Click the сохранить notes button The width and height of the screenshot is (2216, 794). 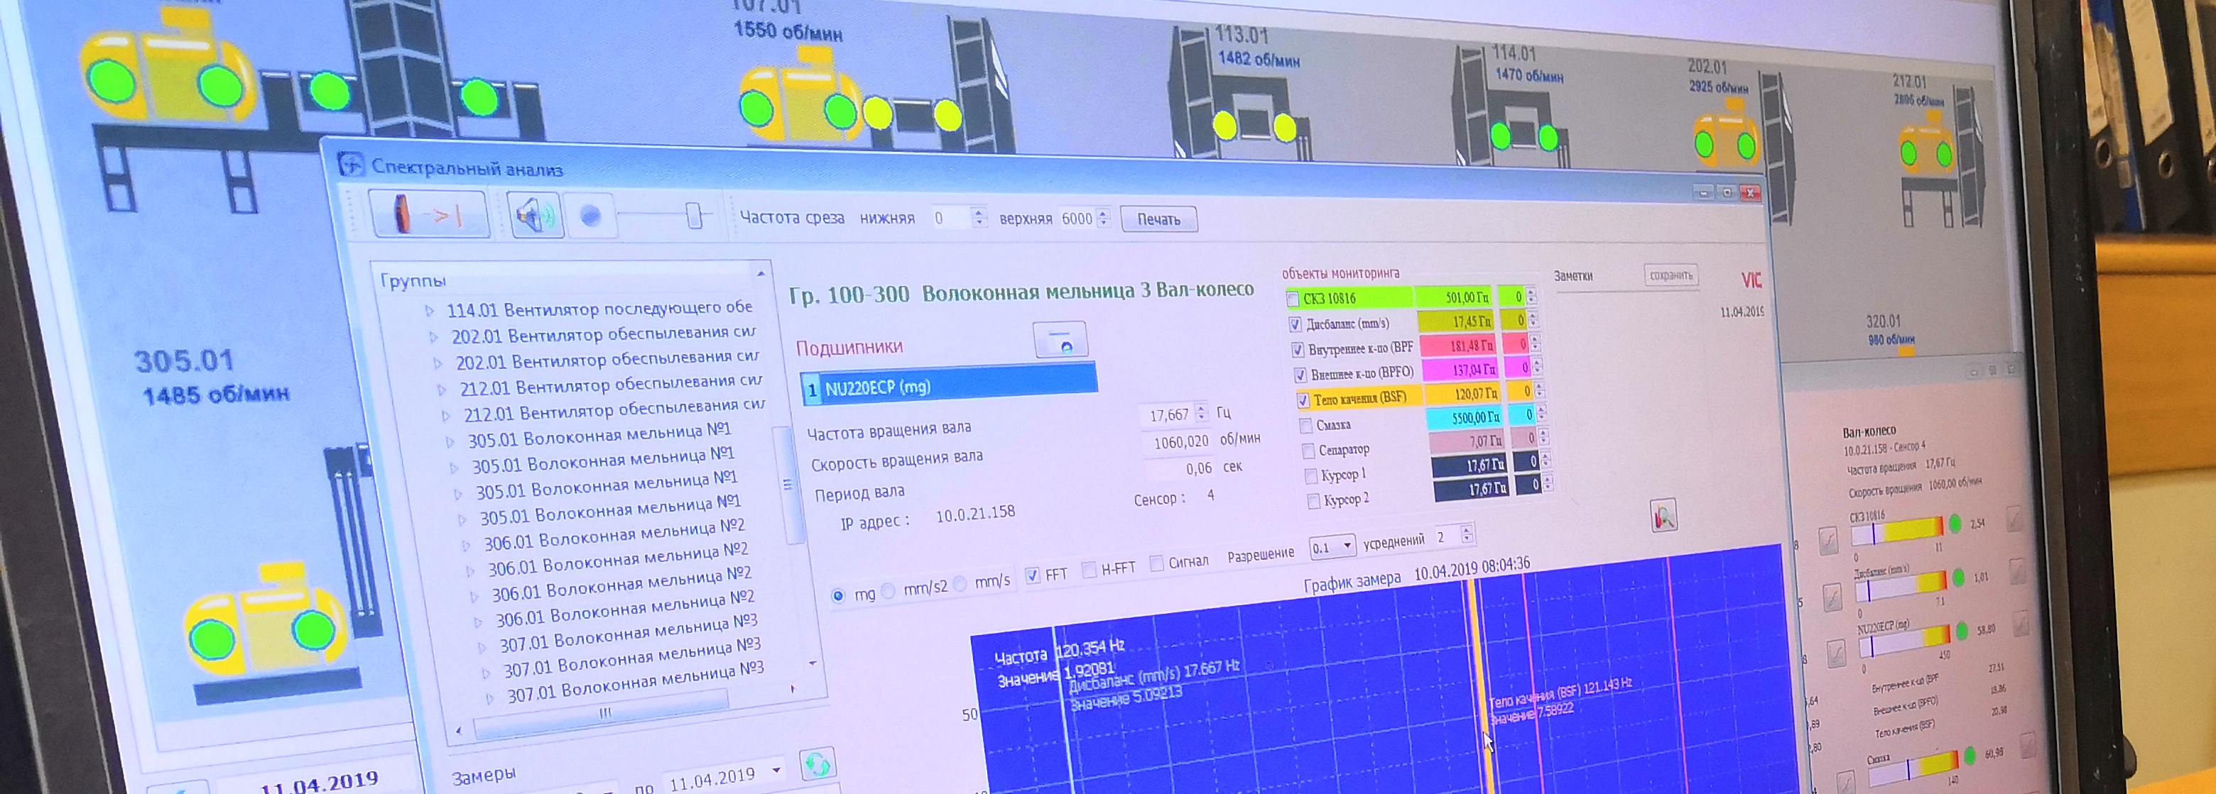click(x=1671, y=275)
